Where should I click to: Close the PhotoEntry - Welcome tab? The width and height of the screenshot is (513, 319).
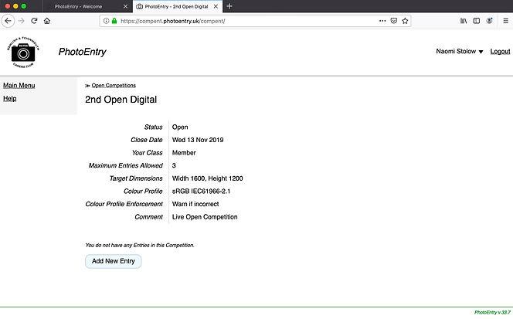pyautogui.click(x=125, y=6)
